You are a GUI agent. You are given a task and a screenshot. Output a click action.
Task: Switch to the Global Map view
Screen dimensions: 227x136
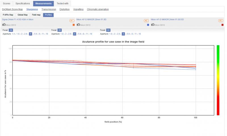(22, 15)
